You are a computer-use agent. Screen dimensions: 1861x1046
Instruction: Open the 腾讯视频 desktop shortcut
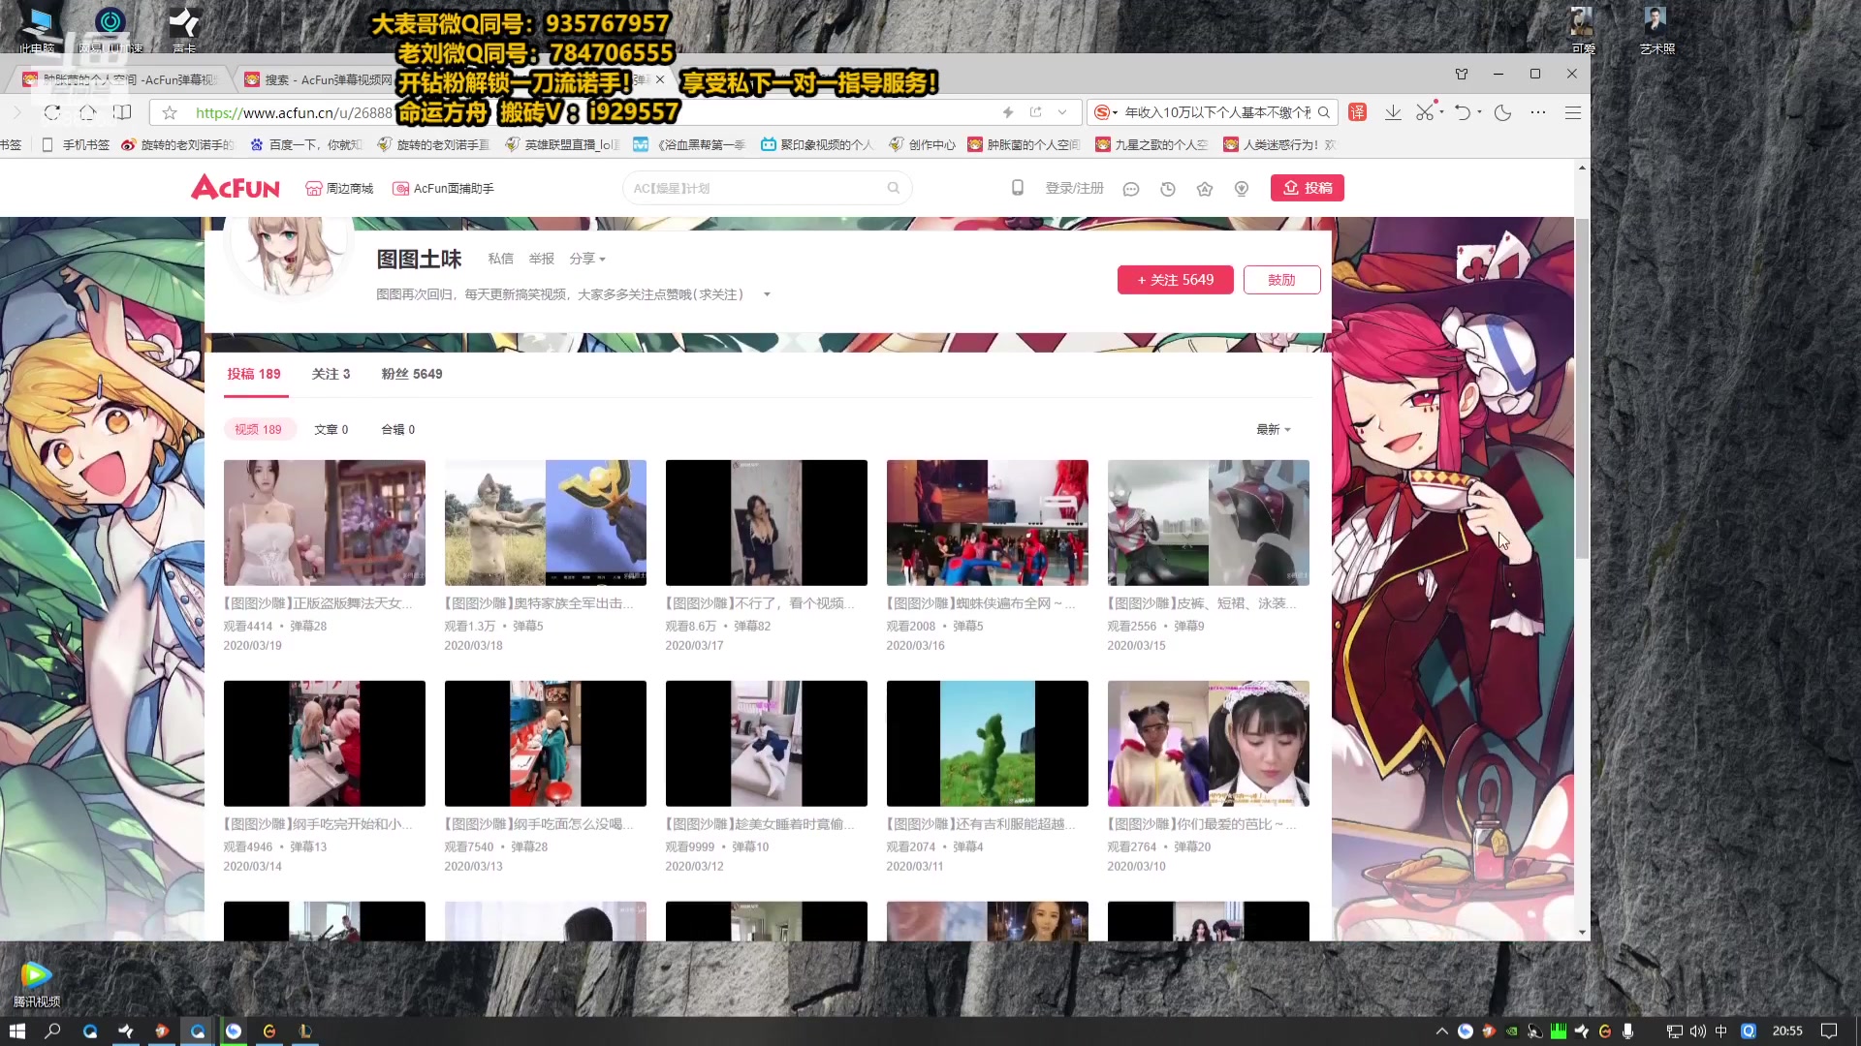point(37,983)
